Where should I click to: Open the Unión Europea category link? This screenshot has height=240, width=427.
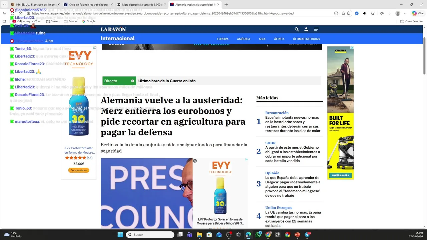(279, 208)
